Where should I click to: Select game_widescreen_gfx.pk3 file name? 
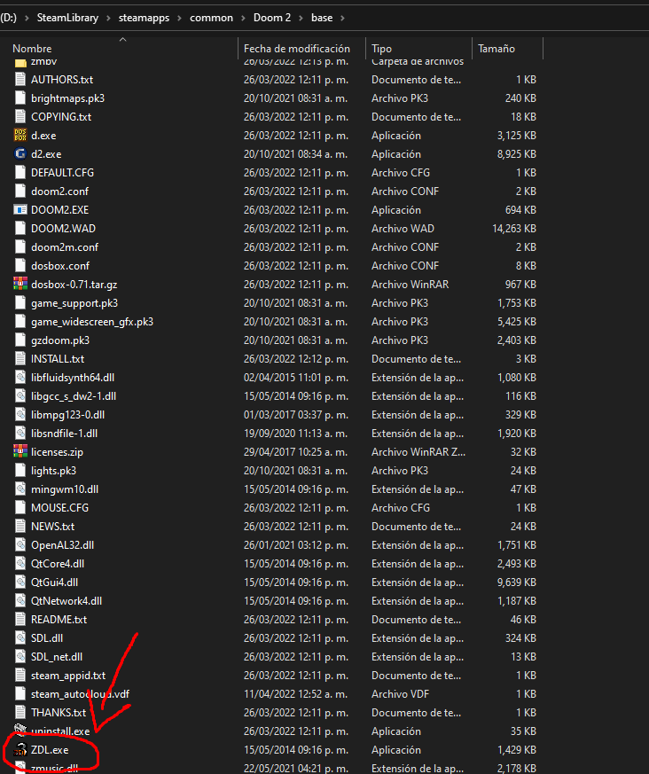92,322
